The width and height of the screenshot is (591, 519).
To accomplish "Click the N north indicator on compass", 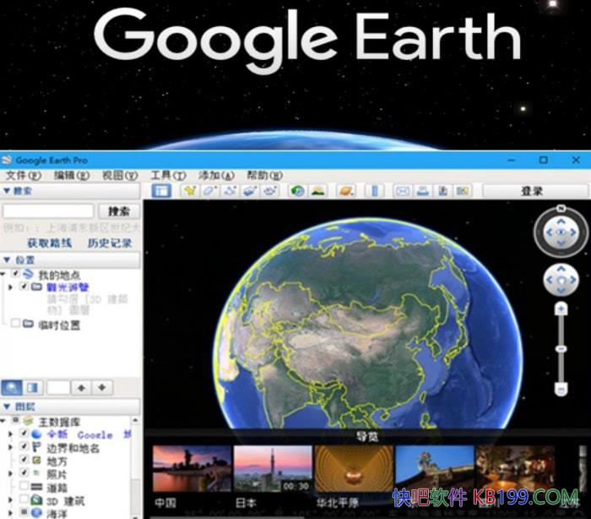I will pyautogui.click(x=561, y=208).
